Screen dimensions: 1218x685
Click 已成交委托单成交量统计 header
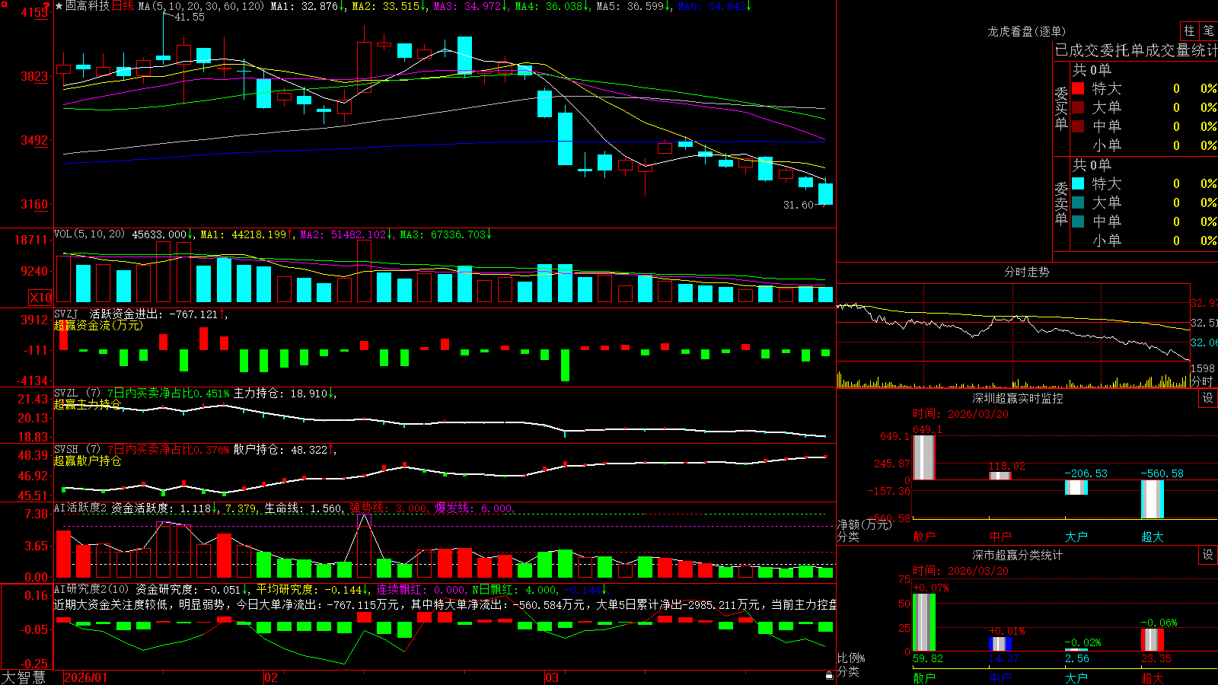pos(1136,50)
